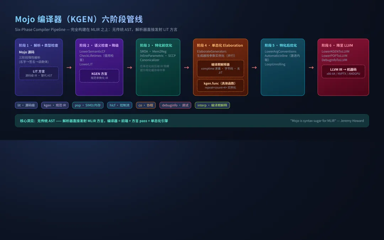Click the 'pop · SIMD/内存' dialect tag

88,105
